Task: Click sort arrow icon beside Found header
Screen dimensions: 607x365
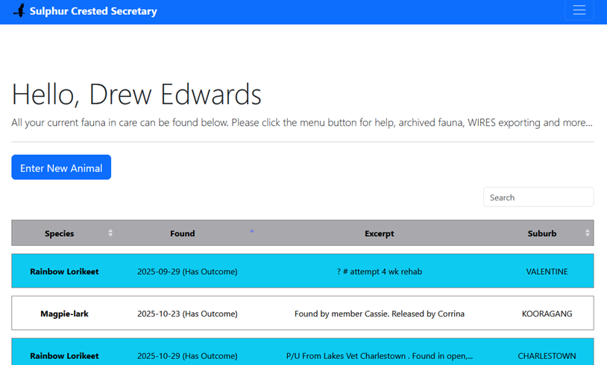Action: (x=252, y=231)
